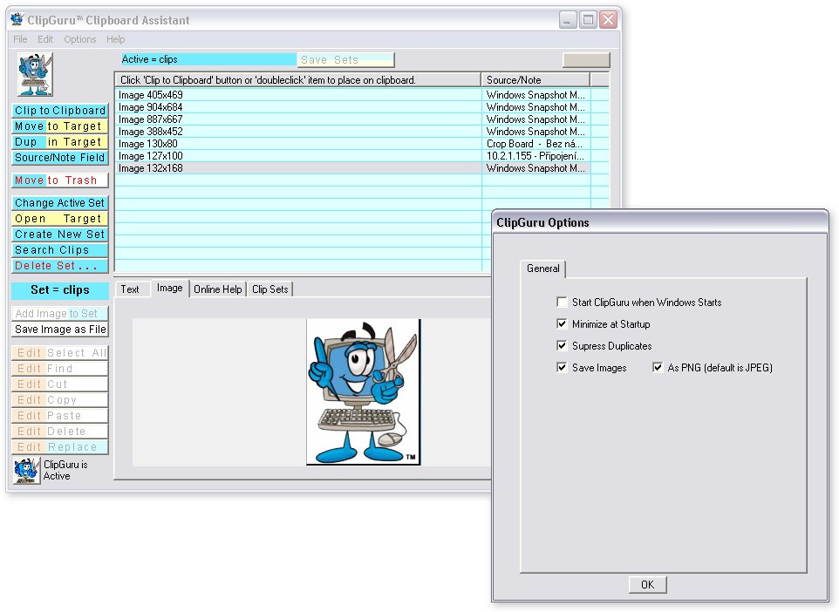Image resolution: width=839 pixels, height=612 pixels.
Task: Toggle As PNG (default is JPEG) checkbox
Action: 658,368
